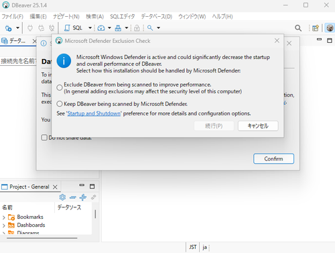Maximize the DBeaver window
This screenshot has height=253, width=335.
pyautogui.click(x=306, y=5)
